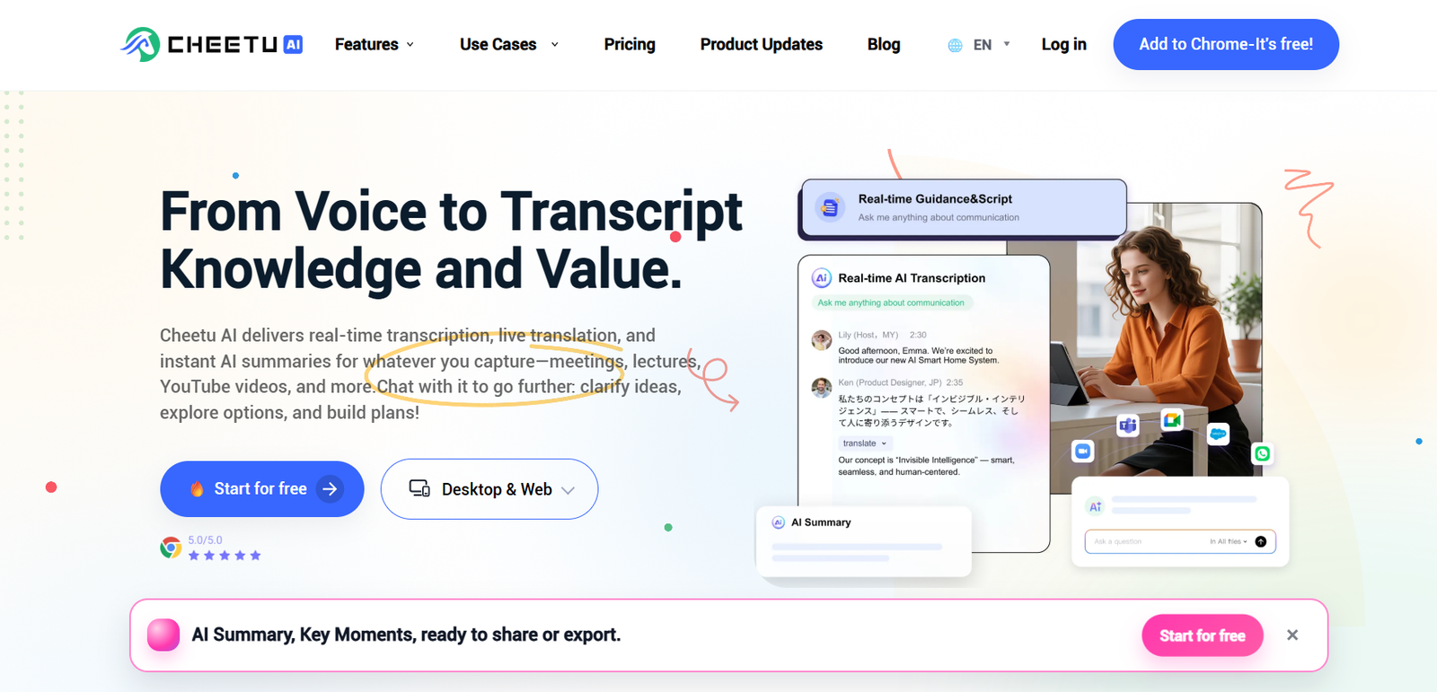Click the Zoom app icon
This screenshot has width=1437, height=692.
1083,451
